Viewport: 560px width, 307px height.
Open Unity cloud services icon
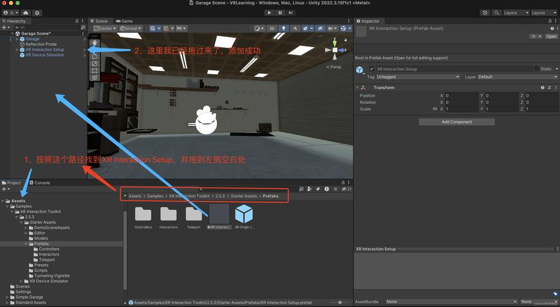click(26, 13)
